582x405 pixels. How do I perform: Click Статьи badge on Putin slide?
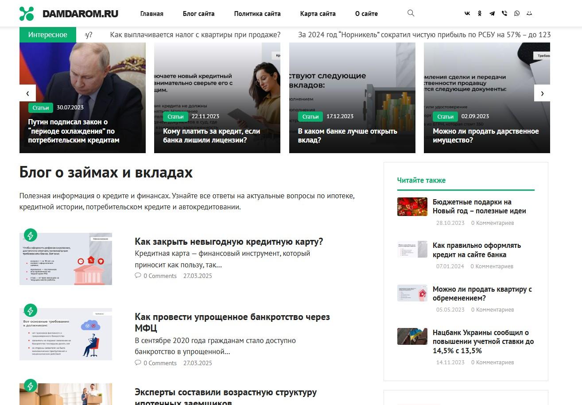pos(41,108)
